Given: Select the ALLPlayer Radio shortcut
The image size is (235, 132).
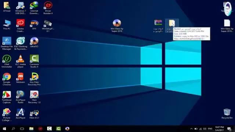Looking at the screenshot, I should coord(21,94).
